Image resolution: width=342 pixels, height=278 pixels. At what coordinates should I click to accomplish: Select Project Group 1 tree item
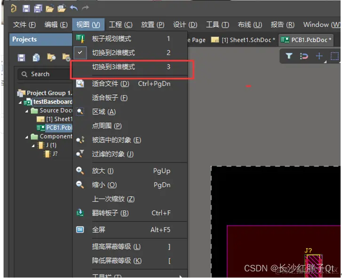[45, 93]
